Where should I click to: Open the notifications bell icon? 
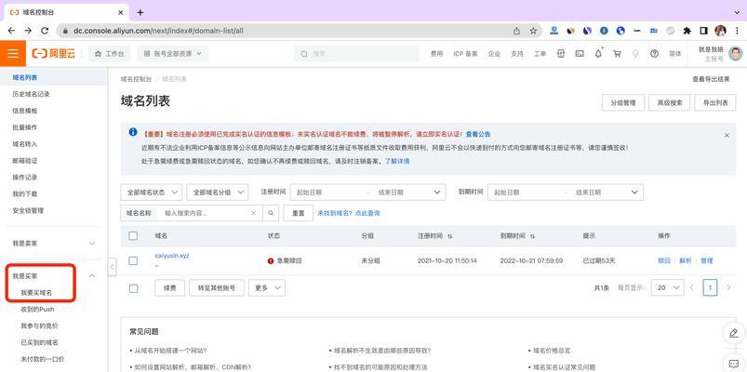point(598,53)
